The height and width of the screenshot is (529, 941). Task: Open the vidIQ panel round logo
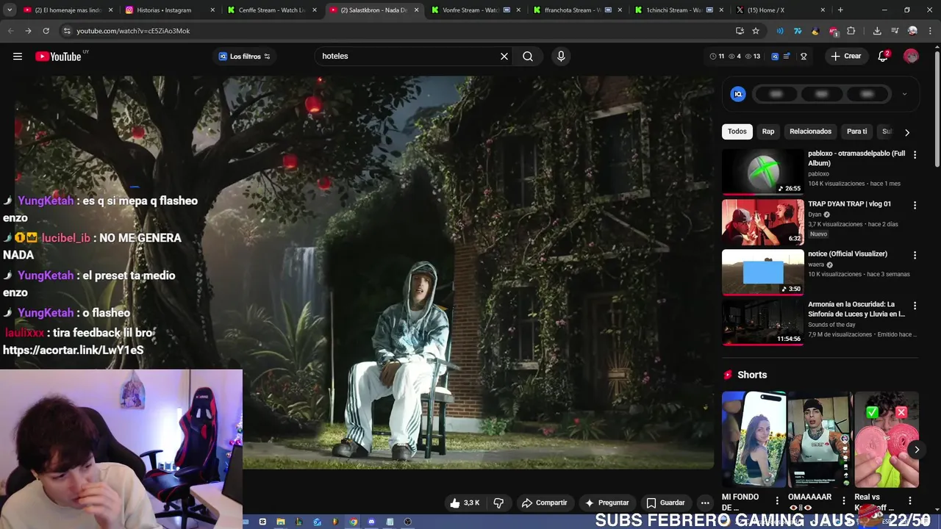(738, 94)
